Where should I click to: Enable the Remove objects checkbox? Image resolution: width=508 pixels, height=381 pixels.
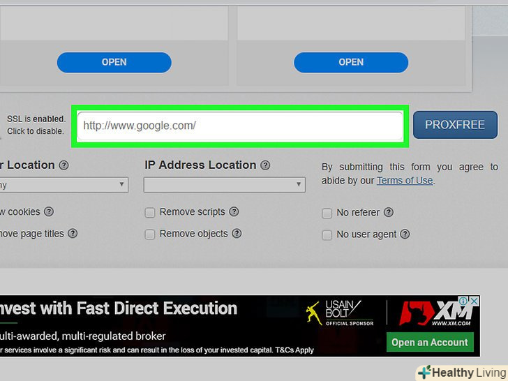click(x=149, y=234)
